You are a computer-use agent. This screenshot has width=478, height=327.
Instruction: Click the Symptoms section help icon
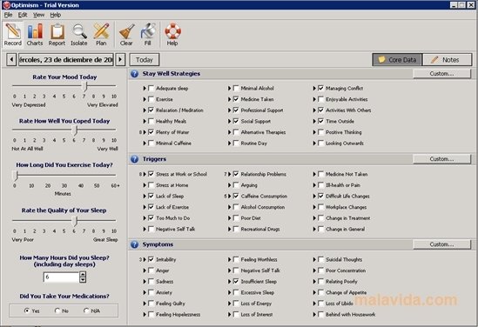(x=134, y=244)
